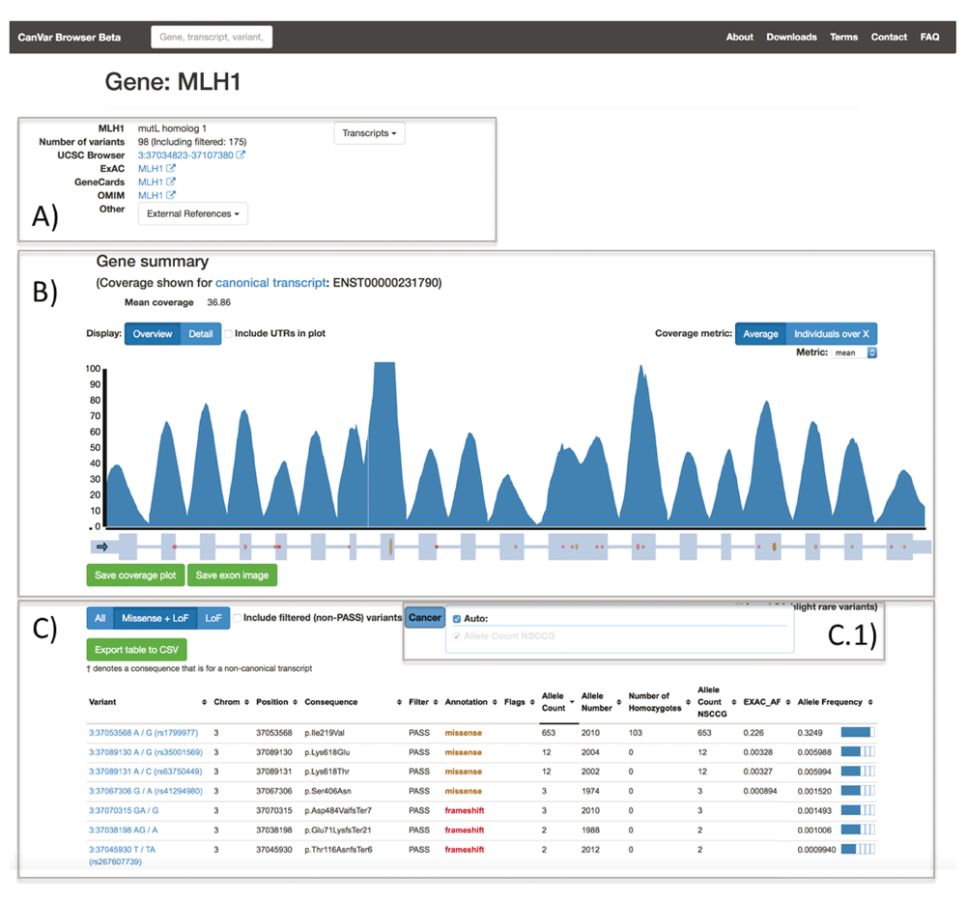Click the EXAC_AF value 0.000894

(760, 791)
